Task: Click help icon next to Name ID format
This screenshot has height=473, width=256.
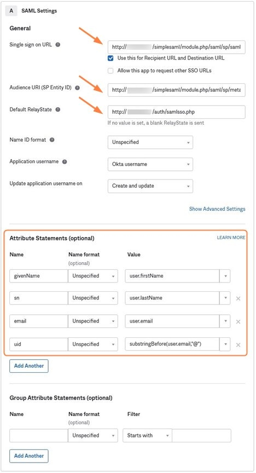Action: (52, 140)
